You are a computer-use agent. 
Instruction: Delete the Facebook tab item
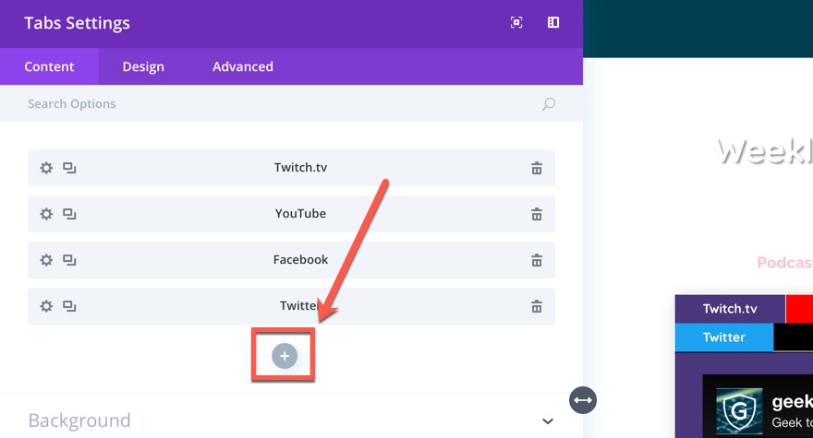[x=536, y=260]
